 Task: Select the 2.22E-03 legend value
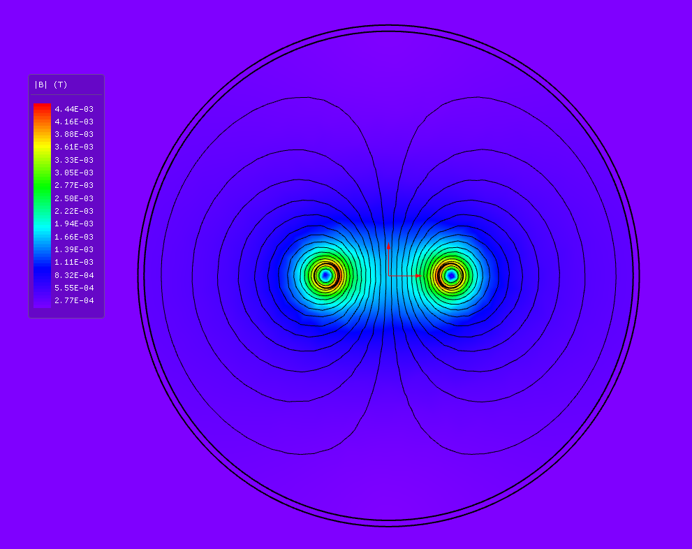[x=74, y=211]
